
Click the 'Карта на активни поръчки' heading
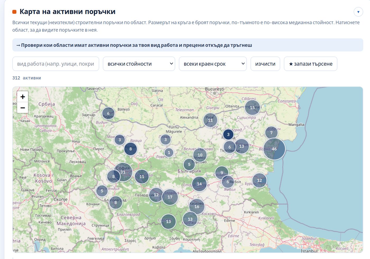tap(67, 12)
